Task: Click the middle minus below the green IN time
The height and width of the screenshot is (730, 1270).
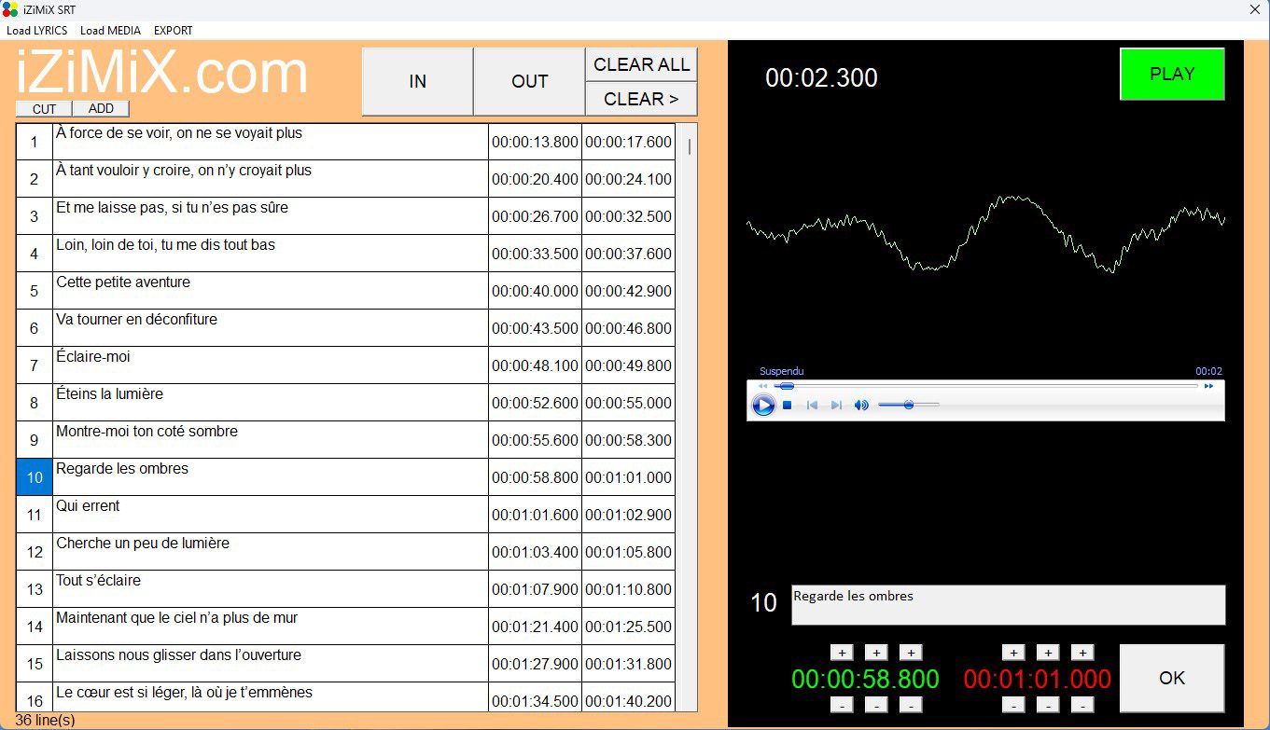Action: pyautogui.click(x=875, y=705)
